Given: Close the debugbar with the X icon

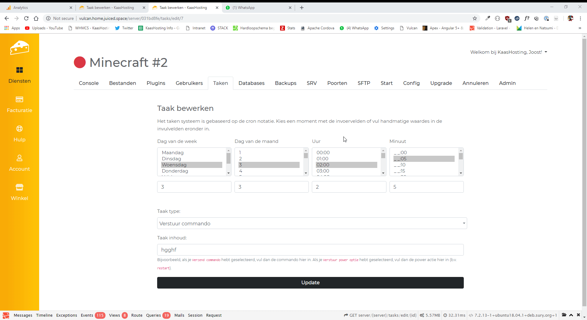Looking at the screenshot, I should pos(578,315).
